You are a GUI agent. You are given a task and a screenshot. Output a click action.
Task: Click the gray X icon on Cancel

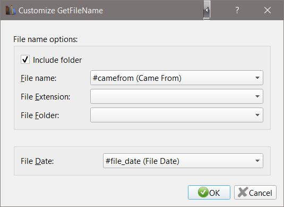(243, 192)
